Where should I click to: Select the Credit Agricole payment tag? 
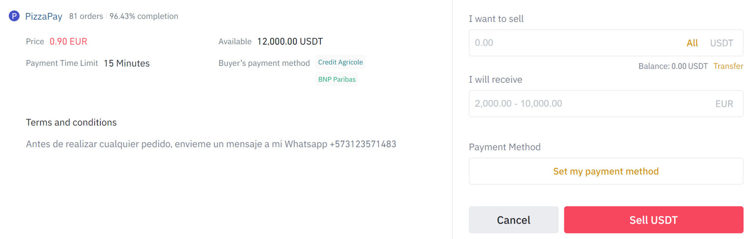click(340, 62)
